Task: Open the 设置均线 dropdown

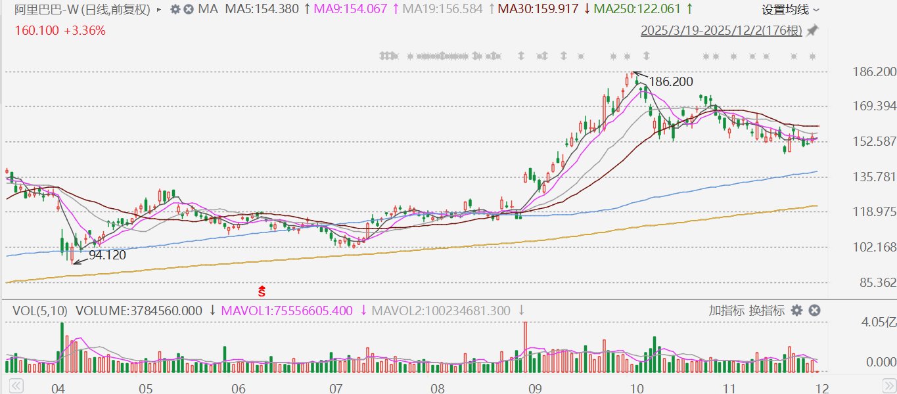Action: click(791, 10)
